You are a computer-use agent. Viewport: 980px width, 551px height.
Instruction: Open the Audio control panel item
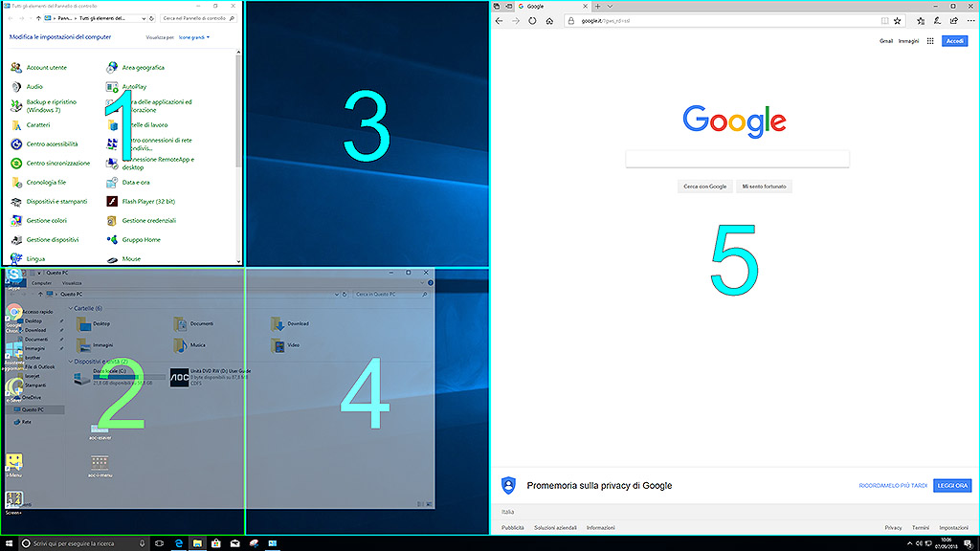pos(34,87)
